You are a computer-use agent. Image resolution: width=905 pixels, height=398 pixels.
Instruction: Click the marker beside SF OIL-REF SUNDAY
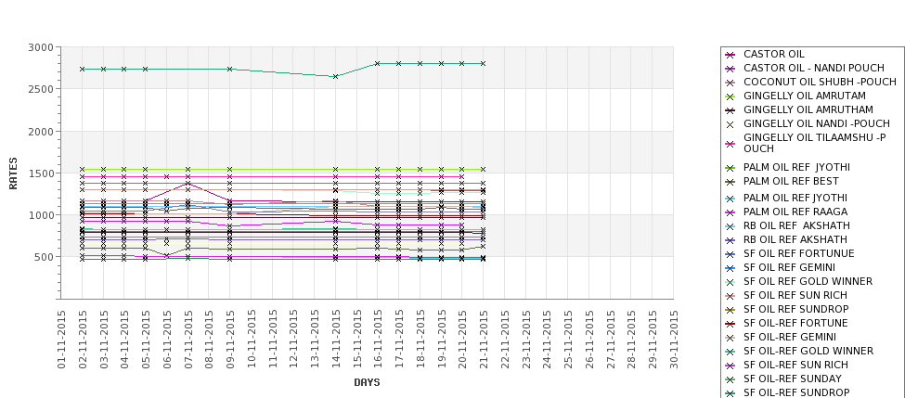tap(730, 379)
